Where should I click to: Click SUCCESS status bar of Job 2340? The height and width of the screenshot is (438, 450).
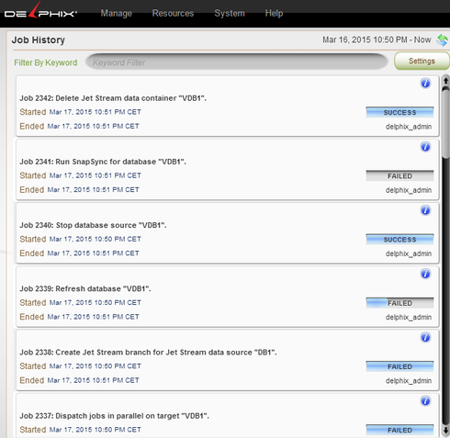[x=399, y=240]
